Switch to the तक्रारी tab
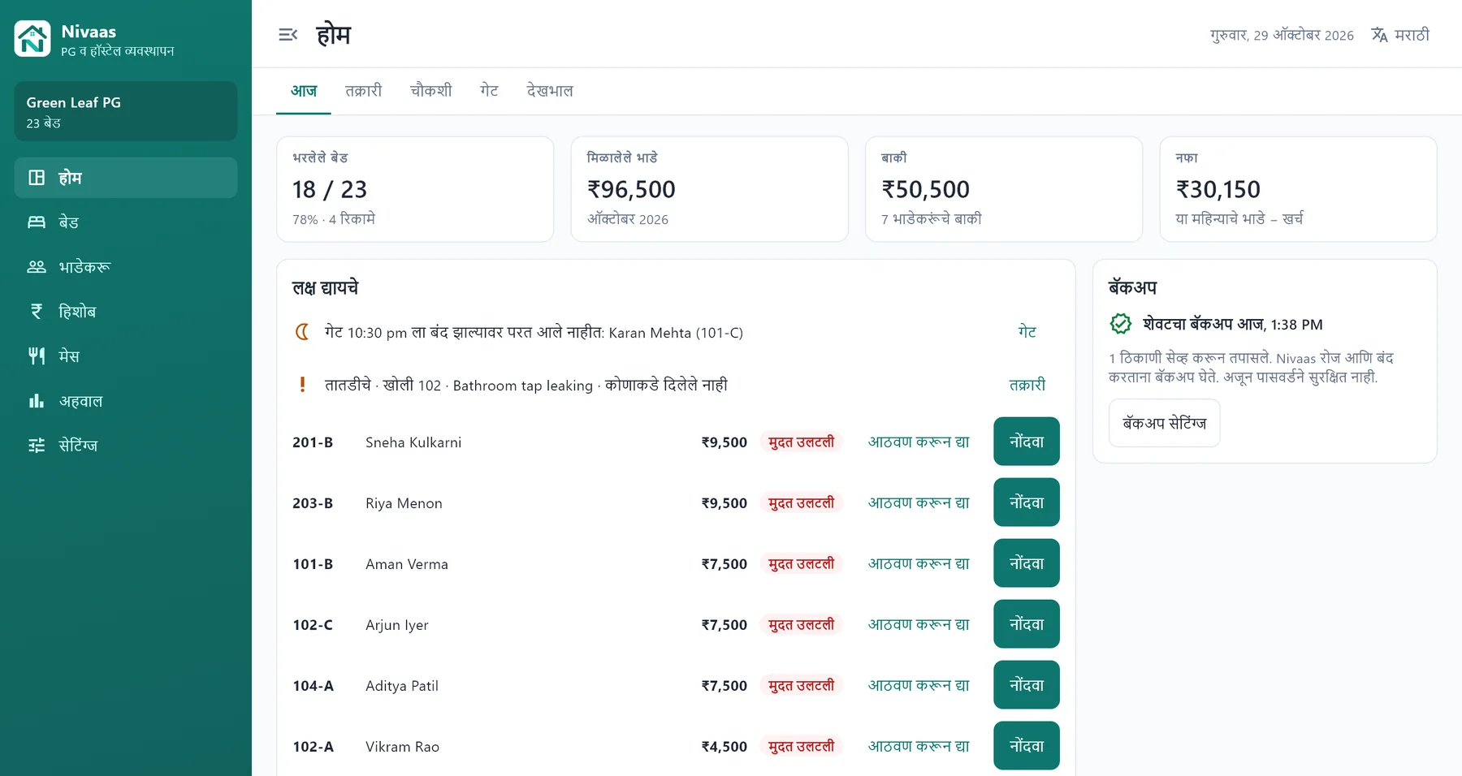 coord(363,91)
